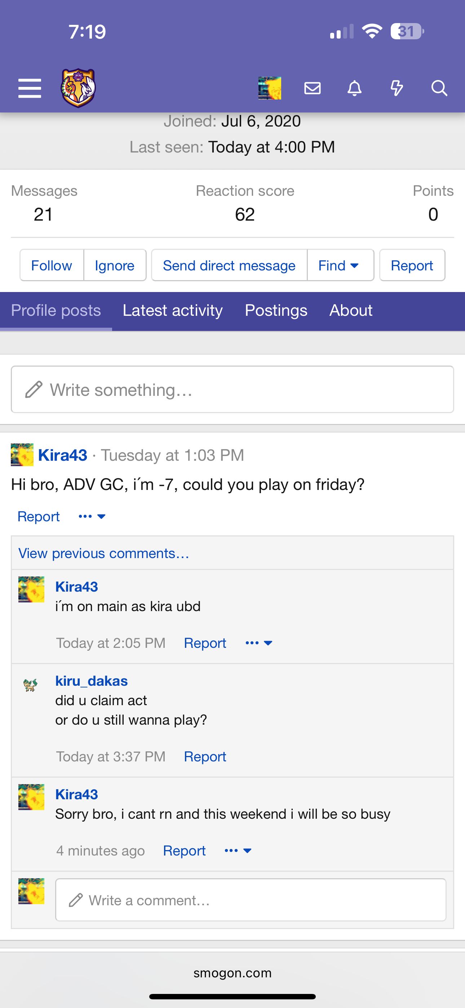Open the What's new lightning icon
Viewport: 465px width, 1008px height.
(x=397, y=88)
